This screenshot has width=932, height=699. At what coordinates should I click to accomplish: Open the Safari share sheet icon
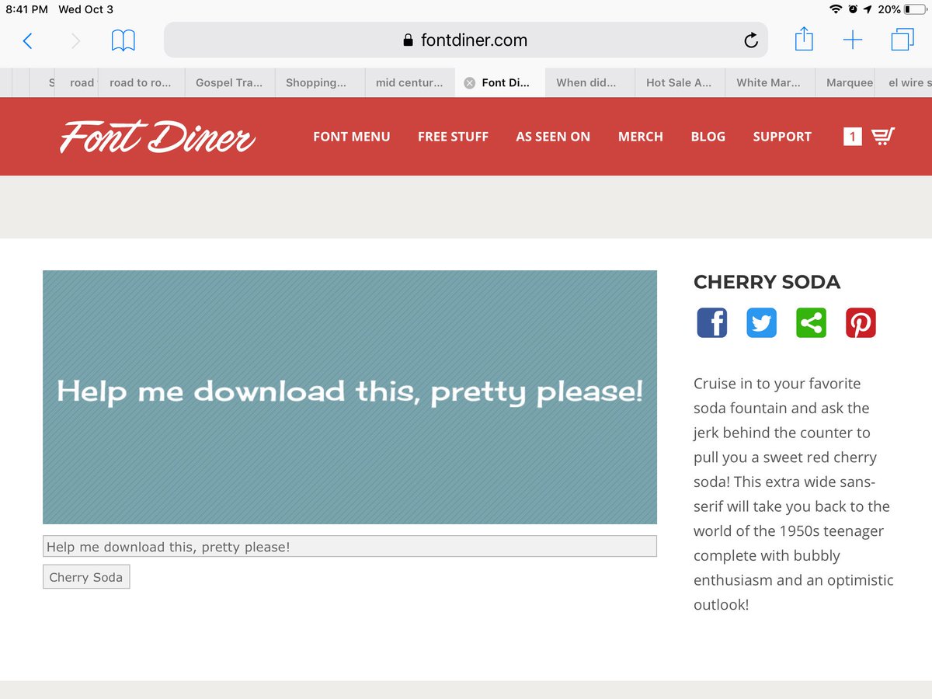pos(804,39)
